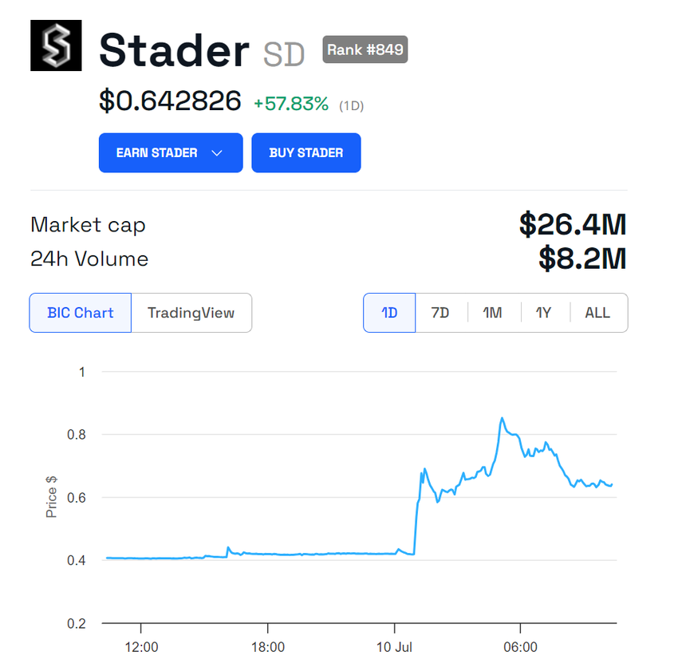
Task: Switch to the TradingView tab
Action: [x=191, y=313]
